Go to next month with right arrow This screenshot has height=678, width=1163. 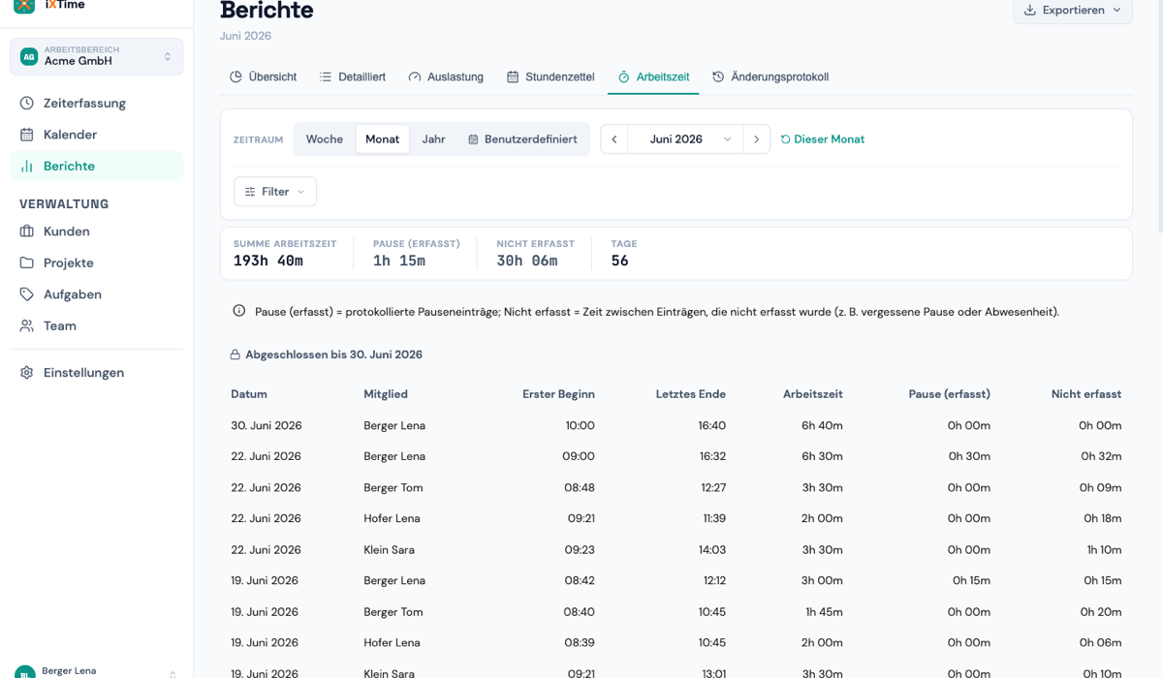point(757,139)
